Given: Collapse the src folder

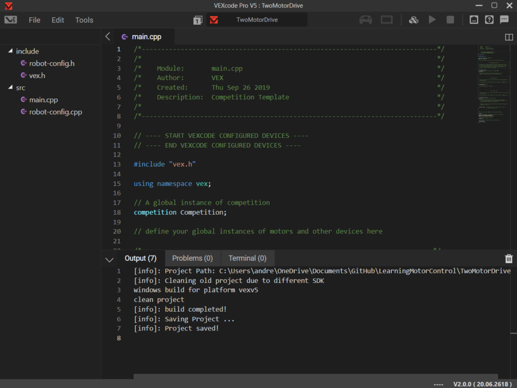Looking at the screenshot, I should pos(11,87).
